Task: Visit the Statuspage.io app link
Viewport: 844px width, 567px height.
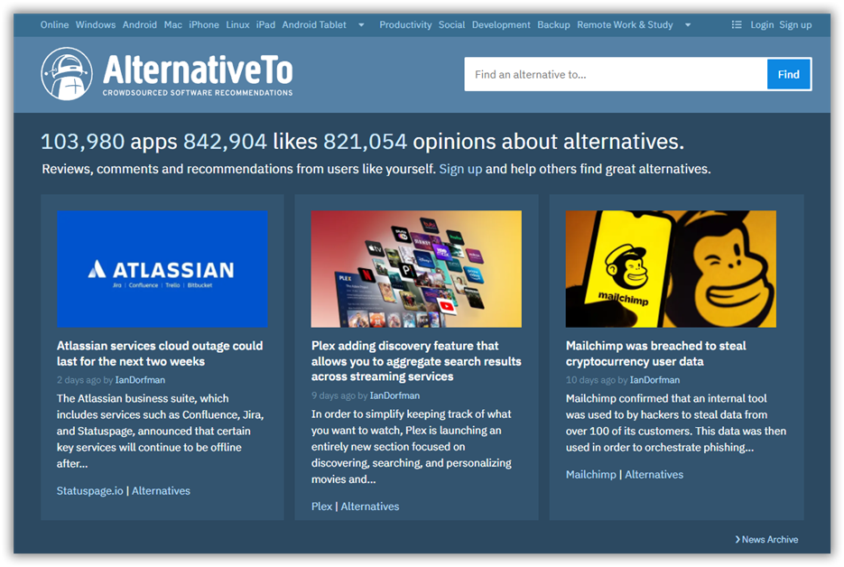Action: [x=90, y=490]
